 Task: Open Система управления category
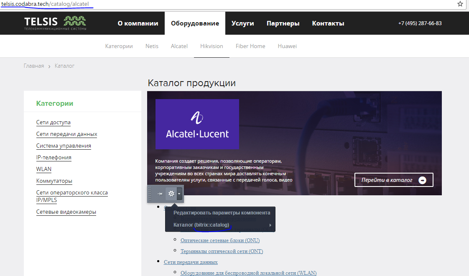tap(64, 146)
